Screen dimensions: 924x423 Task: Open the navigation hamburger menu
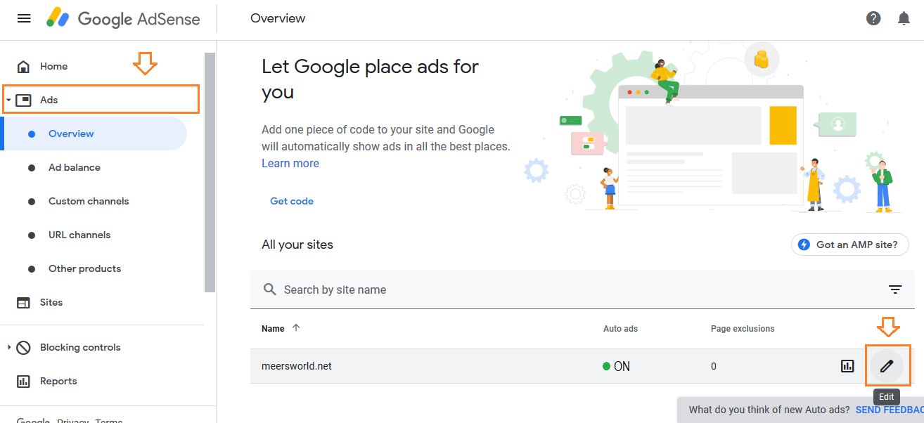point(23,18)
